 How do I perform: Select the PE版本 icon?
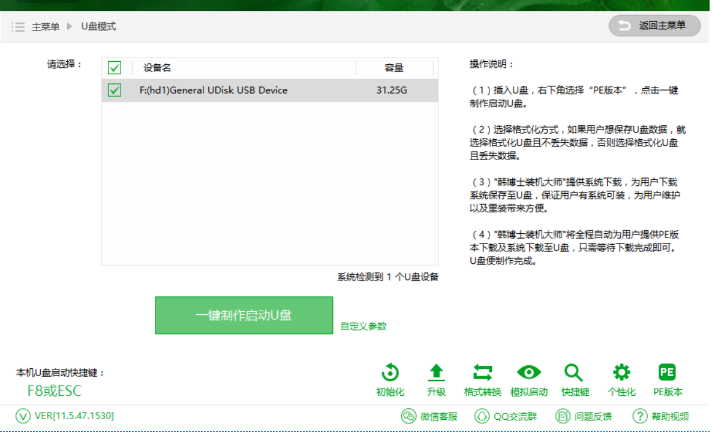pos(667,373)
